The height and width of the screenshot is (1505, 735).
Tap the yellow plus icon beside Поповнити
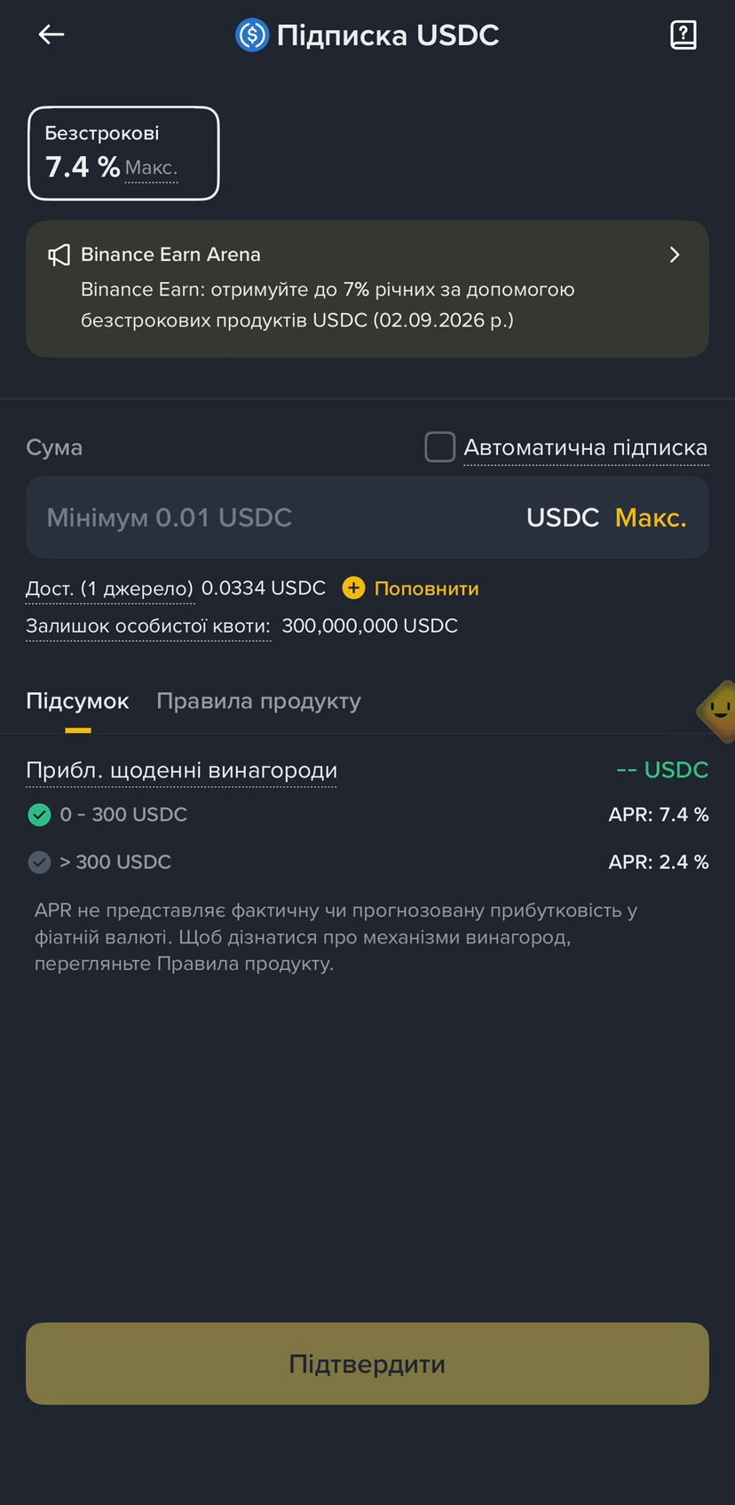coord(353,587)
